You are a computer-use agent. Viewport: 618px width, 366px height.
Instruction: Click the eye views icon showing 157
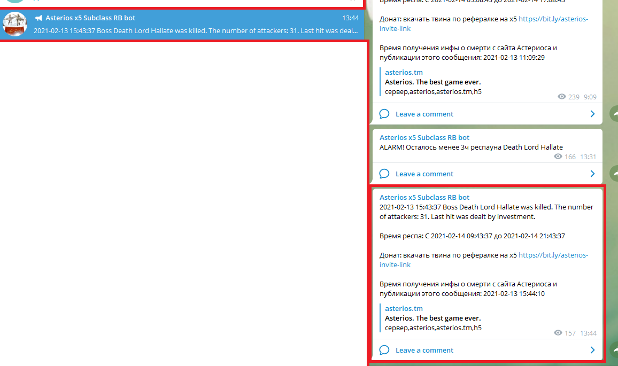558,333
